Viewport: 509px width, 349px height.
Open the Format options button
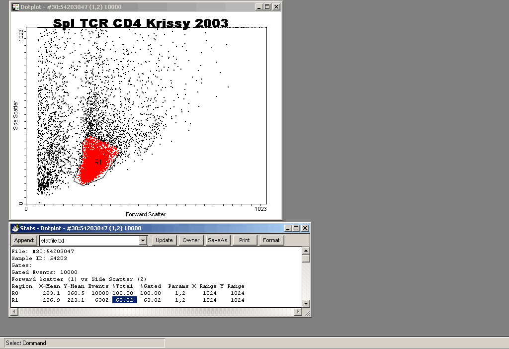(271, 240)
